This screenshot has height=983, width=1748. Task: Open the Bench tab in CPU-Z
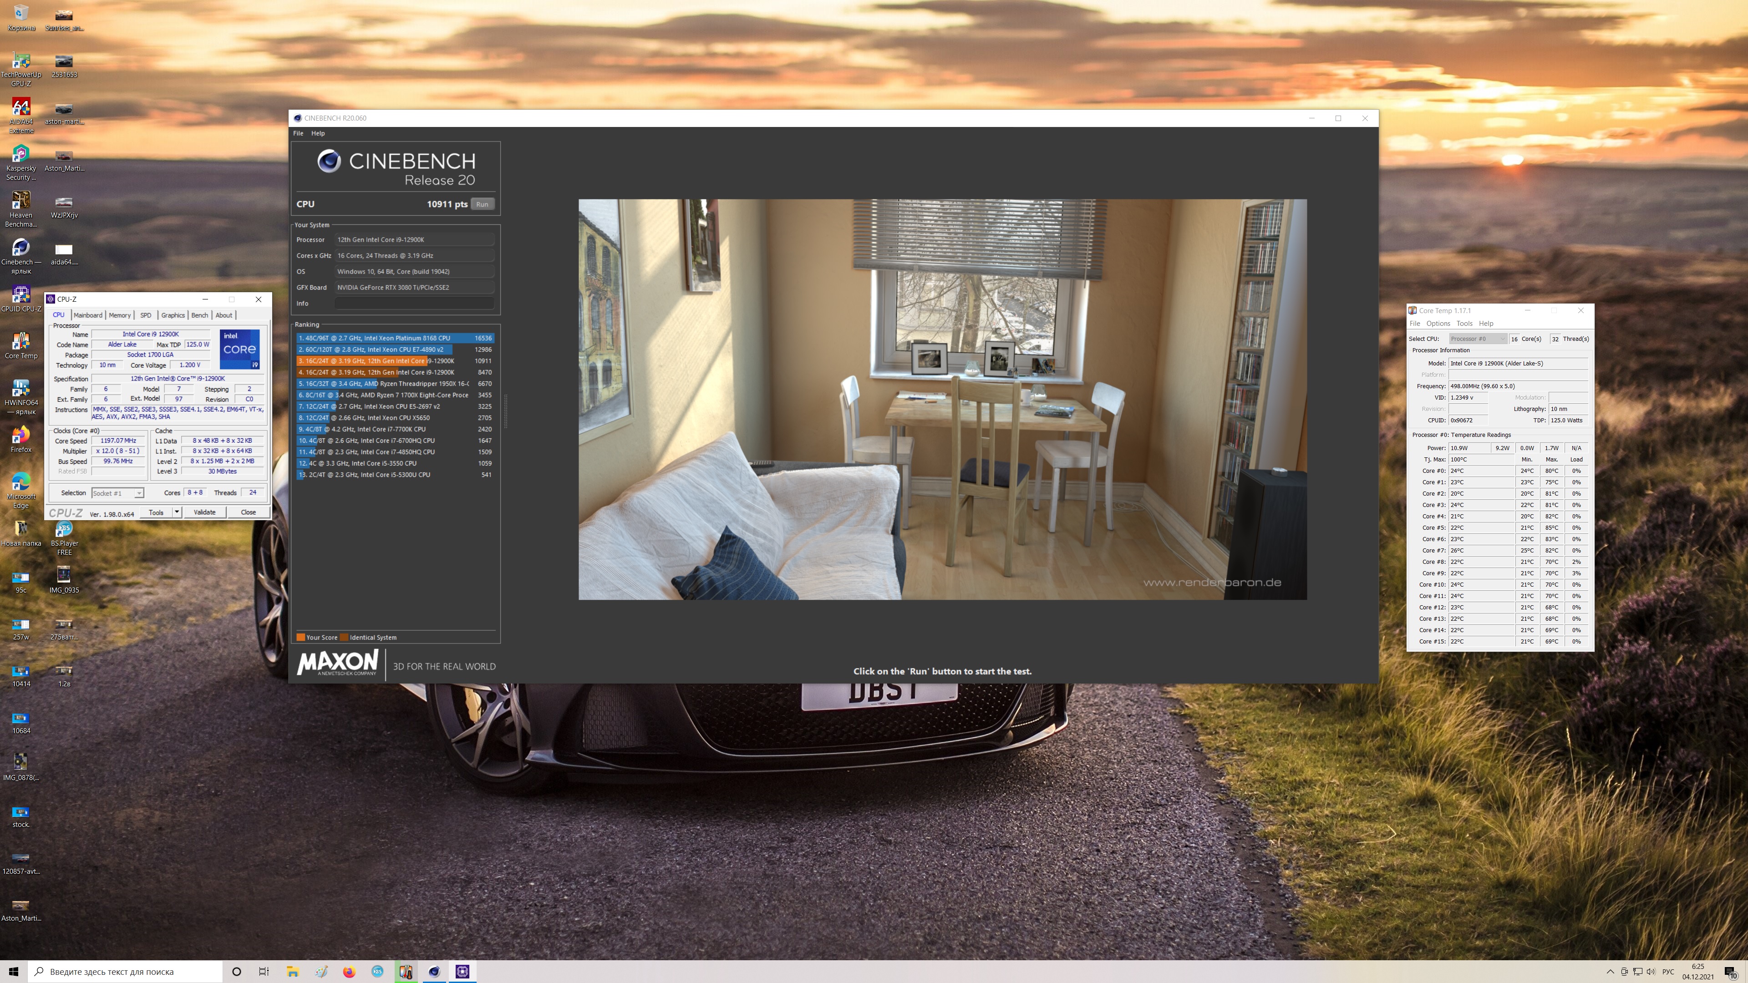click(x=199, y=315)
